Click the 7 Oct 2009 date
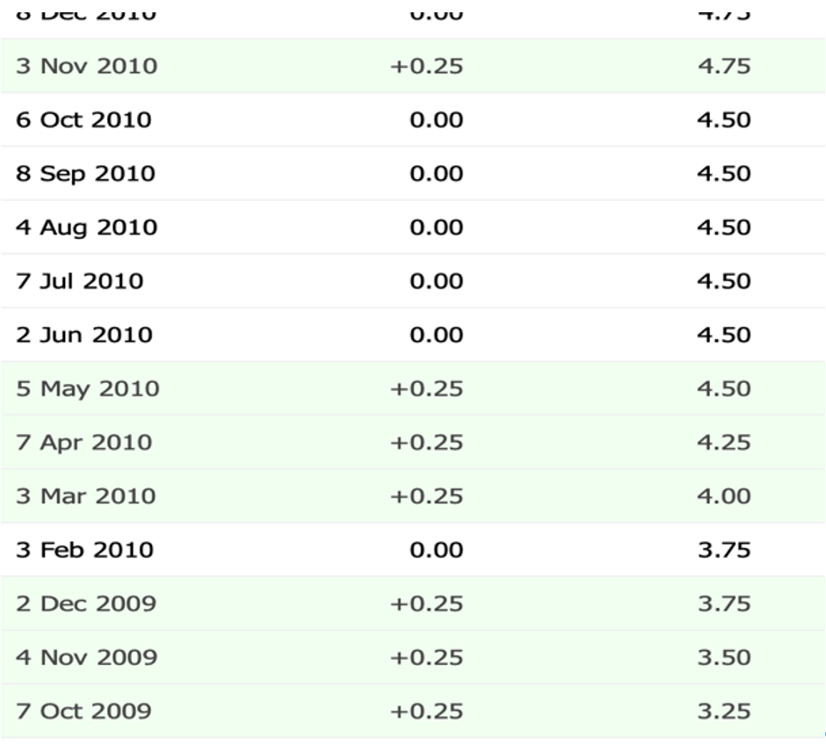The width and height of the screenshot is (826, 745). 83,711
